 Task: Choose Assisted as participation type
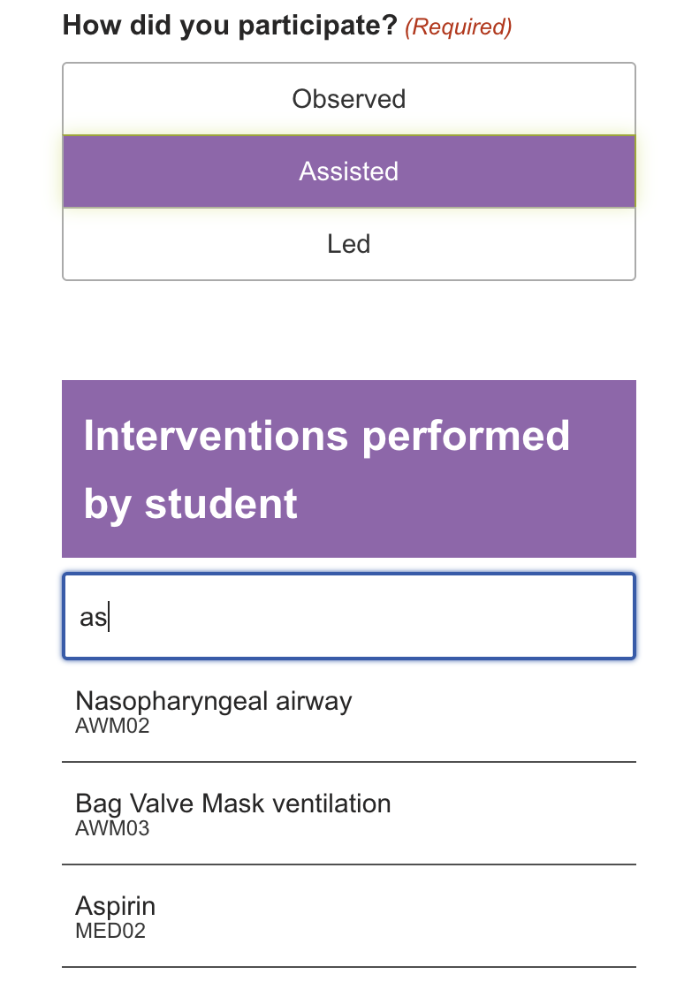tap(348, 171)
